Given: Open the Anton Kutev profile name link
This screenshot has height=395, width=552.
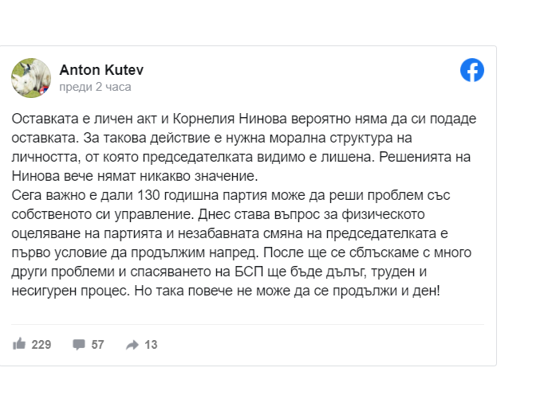Looking at the screenshot, I should [101, 70].
